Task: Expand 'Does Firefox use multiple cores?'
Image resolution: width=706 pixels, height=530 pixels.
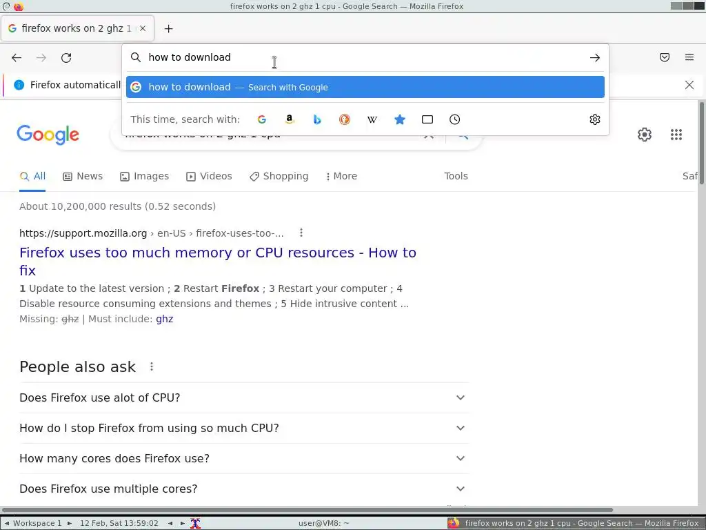Action: click(x=244, y=489)
